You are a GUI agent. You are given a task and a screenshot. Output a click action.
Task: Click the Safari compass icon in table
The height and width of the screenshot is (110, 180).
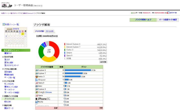[37, 86]
